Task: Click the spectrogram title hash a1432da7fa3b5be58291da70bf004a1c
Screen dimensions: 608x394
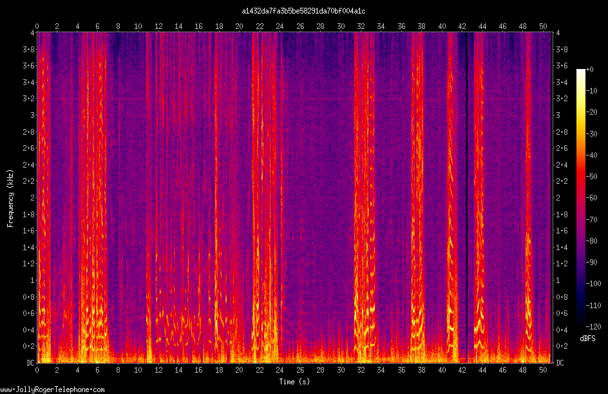Action: (303, 11)
